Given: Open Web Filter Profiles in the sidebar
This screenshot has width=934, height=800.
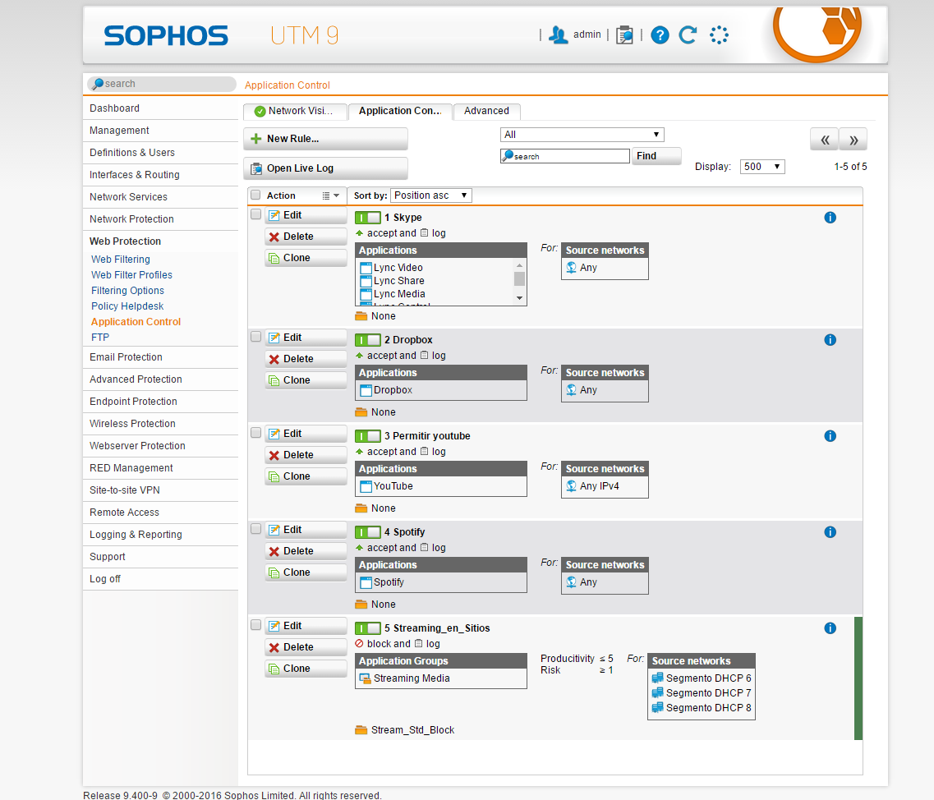Looking at the screenshot, I should coord(131,275).
